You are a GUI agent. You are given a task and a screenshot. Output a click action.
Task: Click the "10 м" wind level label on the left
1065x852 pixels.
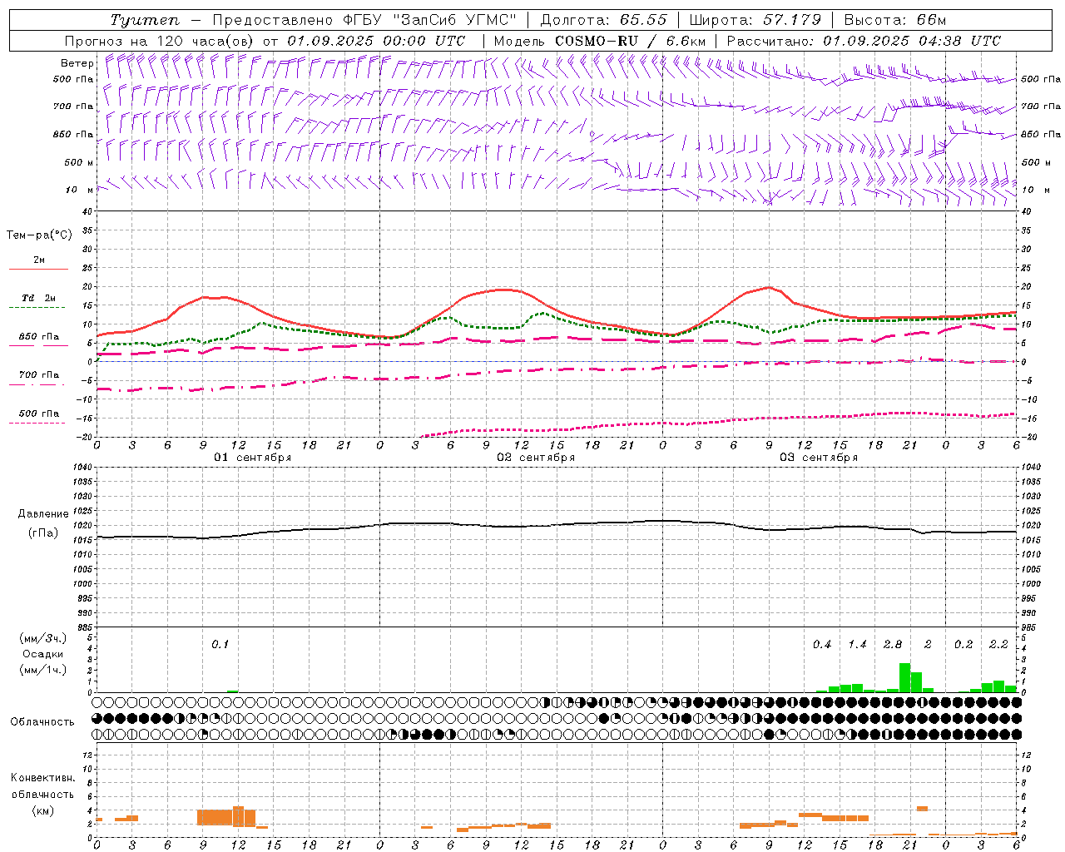click(x=80, y=190)
